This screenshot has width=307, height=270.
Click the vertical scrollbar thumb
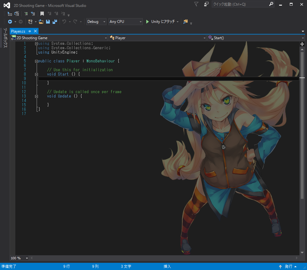pyautogui.click(x=302, y=125)
